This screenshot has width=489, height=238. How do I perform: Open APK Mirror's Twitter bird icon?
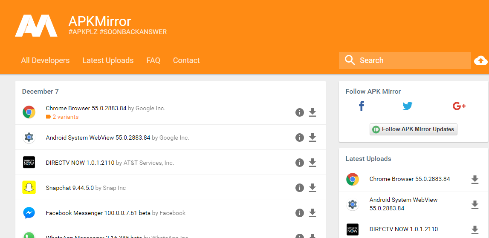[407, 106]
